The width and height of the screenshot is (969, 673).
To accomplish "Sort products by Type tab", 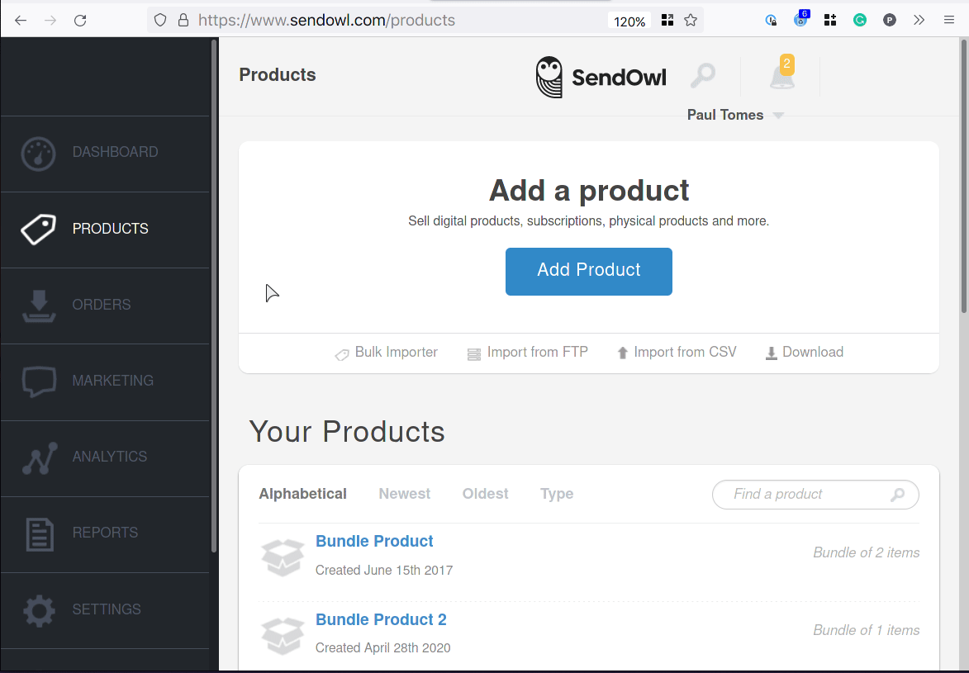I will click(557, 494).
